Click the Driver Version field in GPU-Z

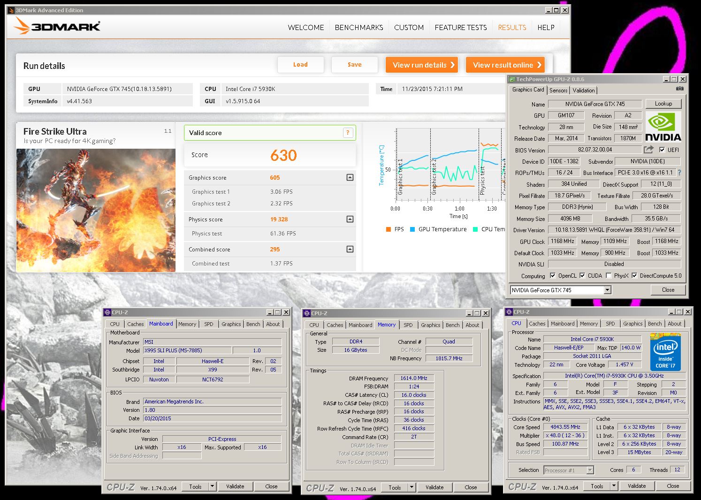(614, 230)
